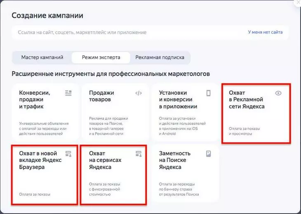The height and width of the screenshot is (214, 301).
Task: Click the image icon on Заметность на Поиске card
Action: [209, 154]
